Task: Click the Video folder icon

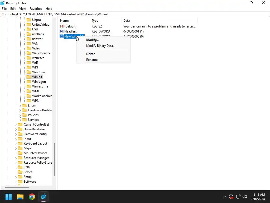Action: click(x=29, y=48)
